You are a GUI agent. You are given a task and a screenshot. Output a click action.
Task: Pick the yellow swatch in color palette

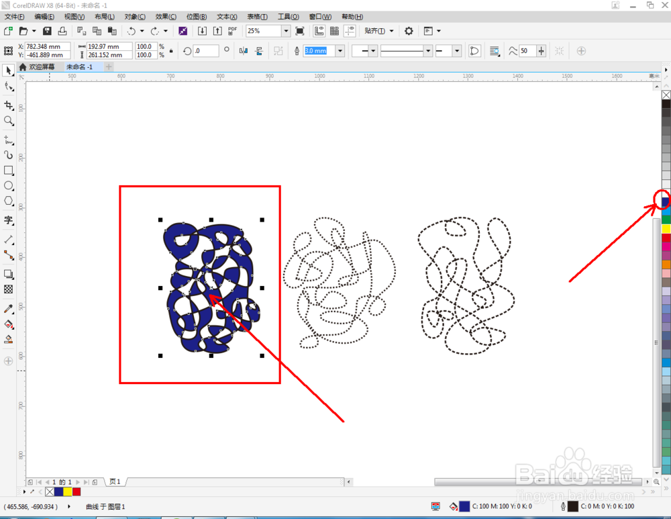pyautogui.click(x=666, y=230)
